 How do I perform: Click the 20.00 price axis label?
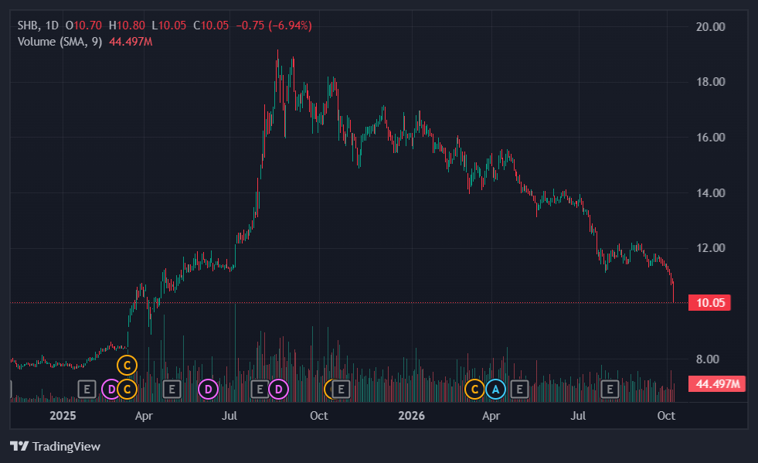(x=710, y=26)
